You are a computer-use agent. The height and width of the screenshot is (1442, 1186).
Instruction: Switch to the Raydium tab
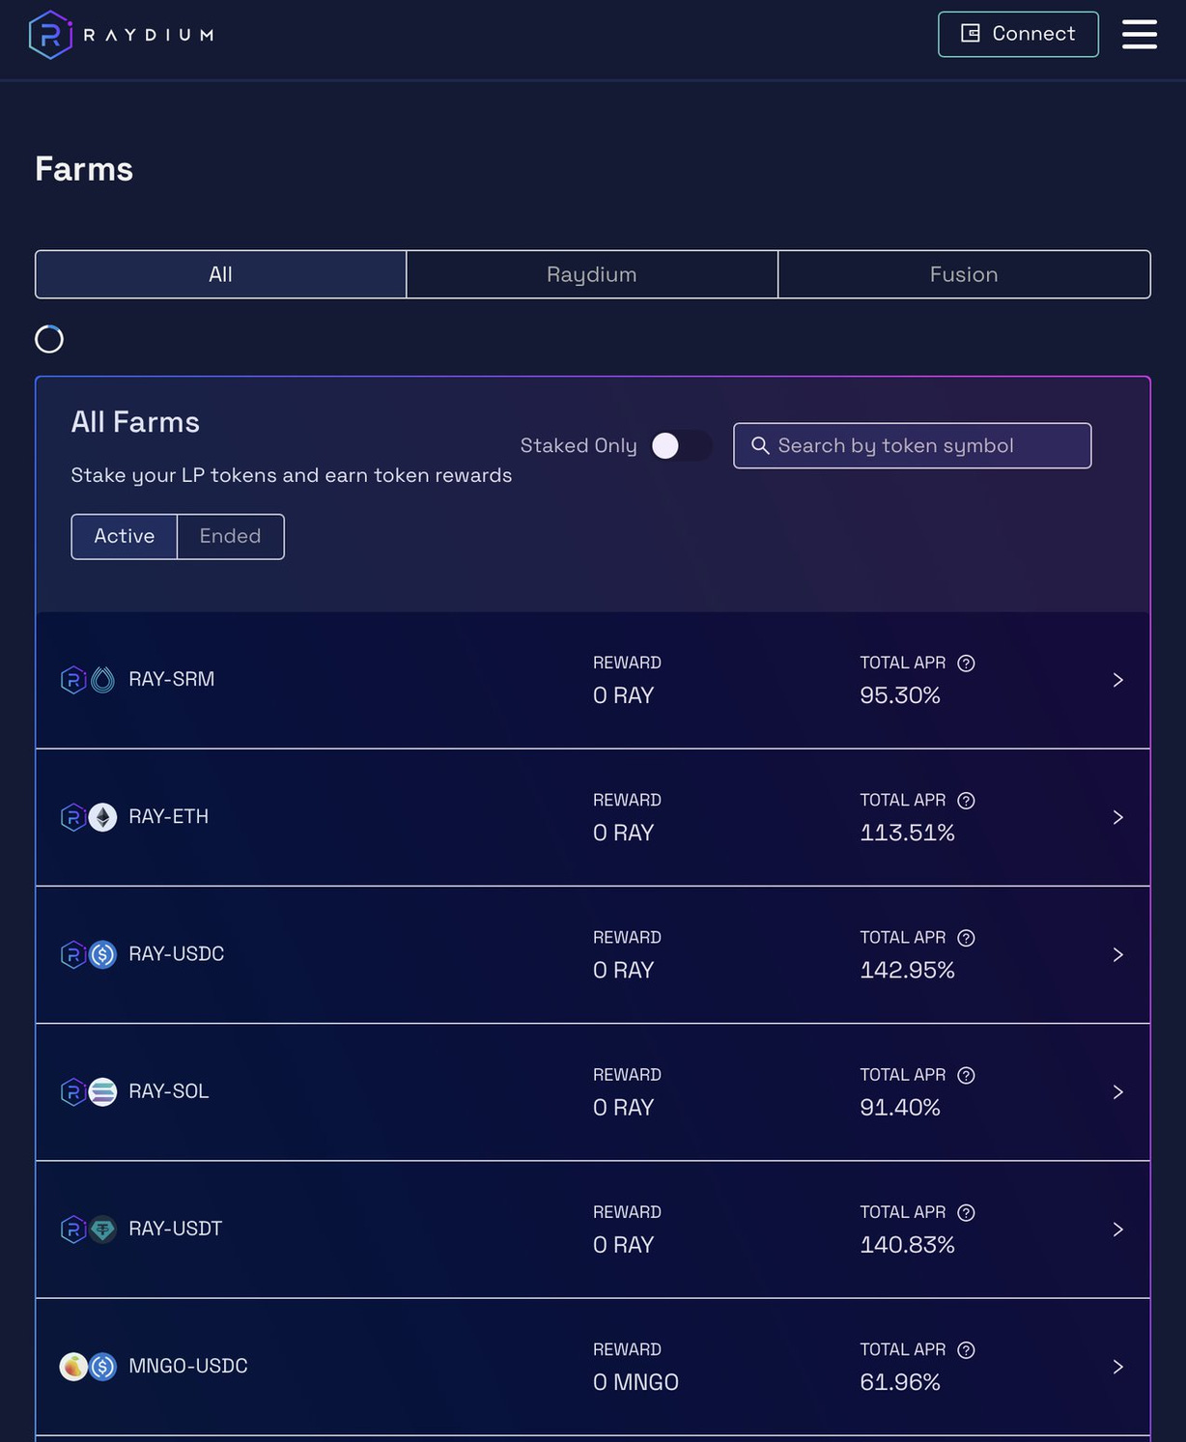(592, 274)
